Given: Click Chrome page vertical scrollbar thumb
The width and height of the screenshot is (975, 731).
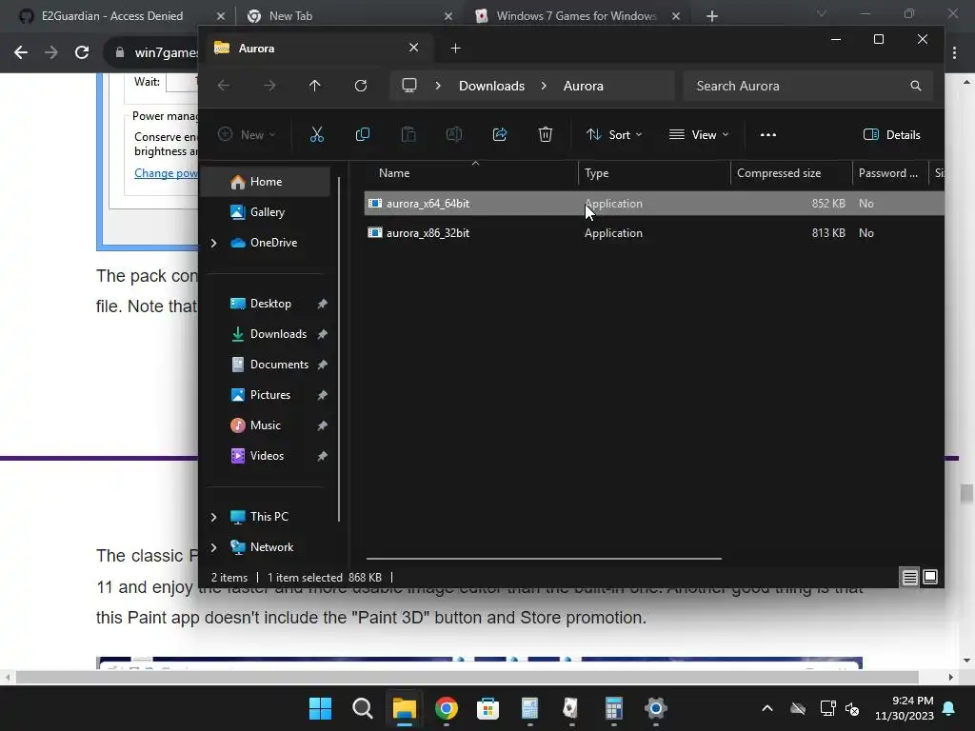Looking at the screenshot, I should (965, 494).
